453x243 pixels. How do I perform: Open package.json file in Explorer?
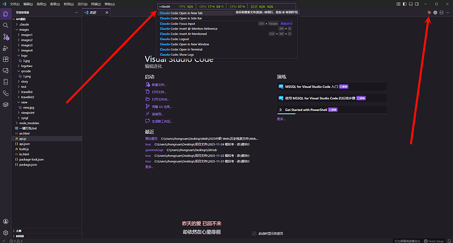pos(46,165)
